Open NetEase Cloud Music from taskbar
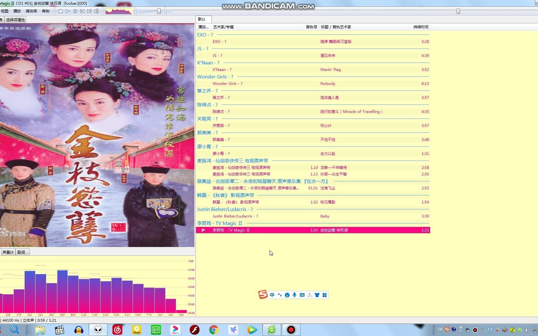 (117, 330)
